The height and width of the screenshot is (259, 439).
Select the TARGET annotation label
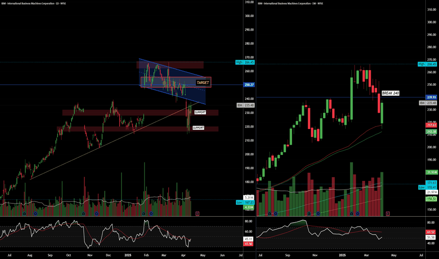point(203,82)
